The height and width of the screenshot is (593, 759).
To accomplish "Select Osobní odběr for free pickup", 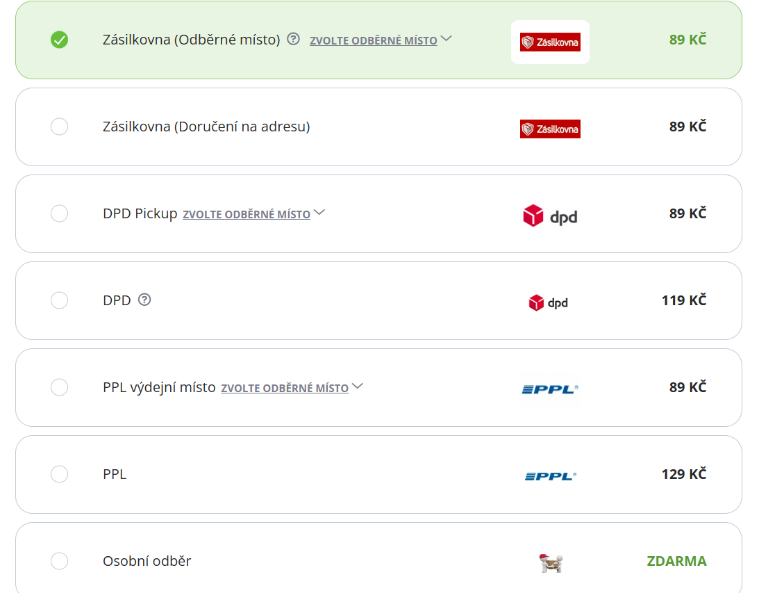I will [x=60, y=561].
